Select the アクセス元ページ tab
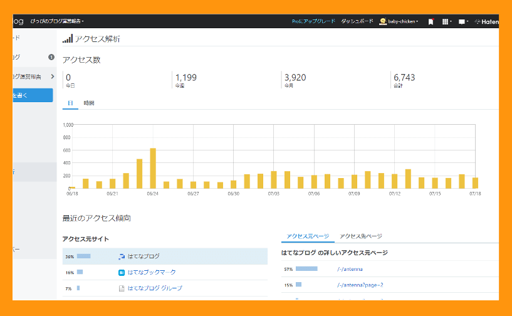The height and width of the screenshot is (316, 512). tap(308, 236)
